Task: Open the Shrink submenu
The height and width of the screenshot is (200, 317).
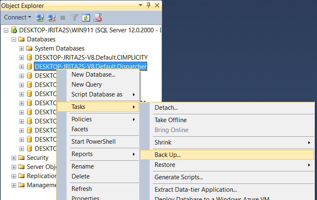Action: tap(227, 142)
